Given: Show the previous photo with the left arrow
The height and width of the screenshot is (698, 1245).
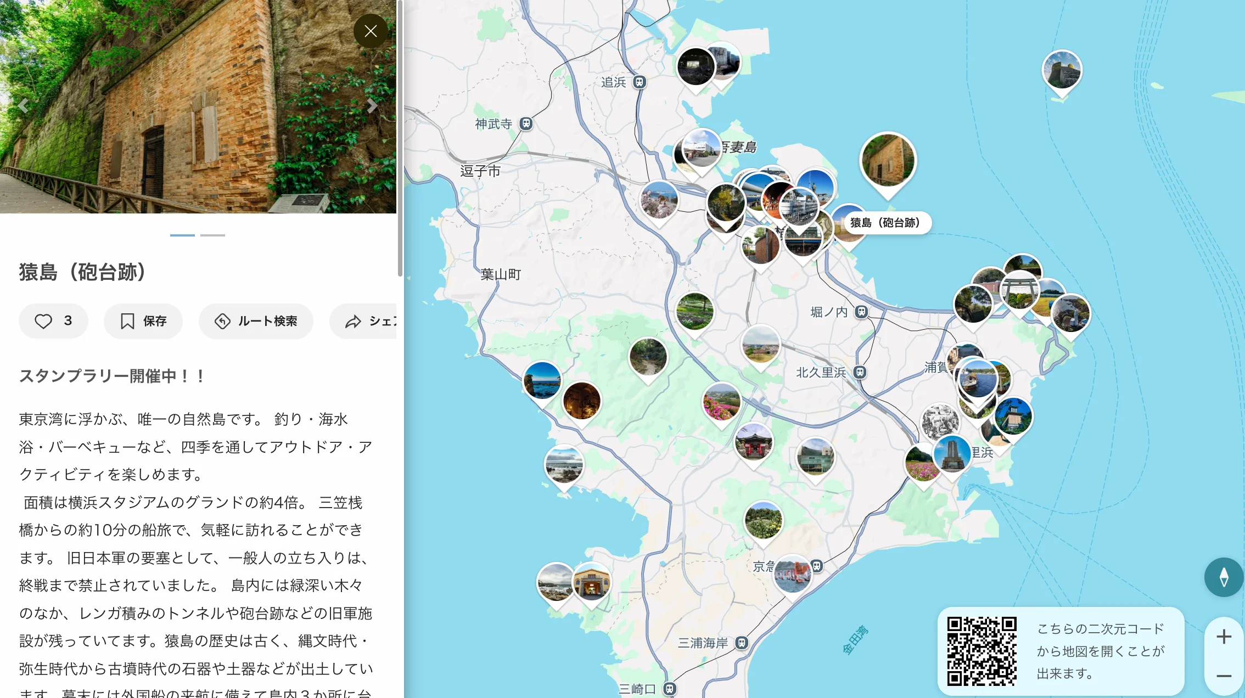Looking at the screenshot, I should 23,105.
